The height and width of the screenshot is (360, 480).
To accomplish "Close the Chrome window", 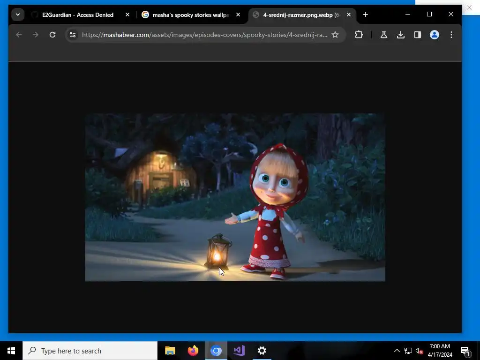I will pyautogui.click(x=451, y=15).
